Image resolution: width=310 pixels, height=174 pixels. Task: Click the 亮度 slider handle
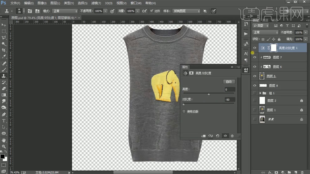pyautogui.click(x=209, y=94)
